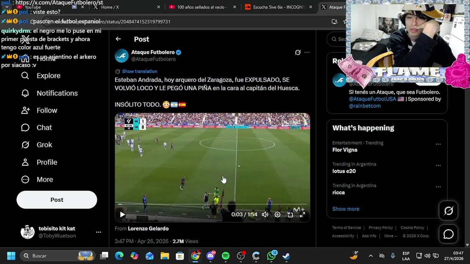Open Accessibility footer link

[x=343, y=236]
